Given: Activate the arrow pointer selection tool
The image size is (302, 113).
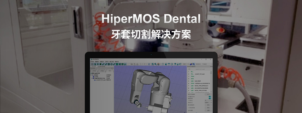Looking at the screenshot, I should [194, 64].
